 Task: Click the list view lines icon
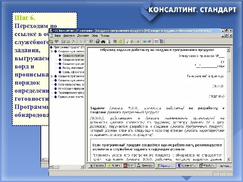pyautogui.click(x=157, y=41)
